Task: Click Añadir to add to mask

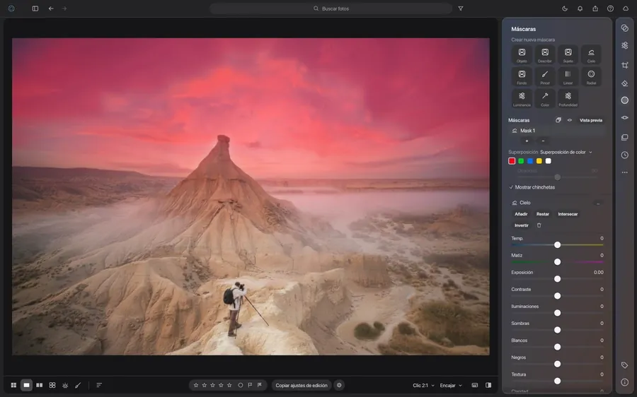Action: pyautogui.click(x=521, y=214)
